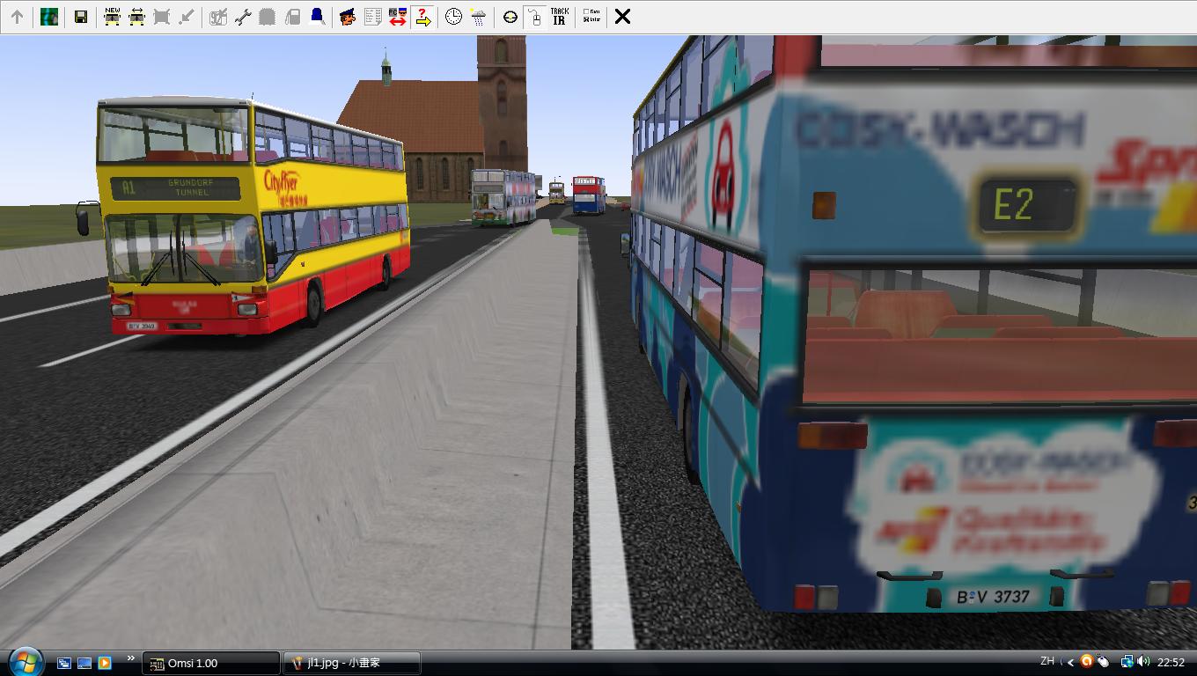This screenshot has height=676, width=1197.
Task: Click the gray up arrow toolbar icon
Action: 17,17
